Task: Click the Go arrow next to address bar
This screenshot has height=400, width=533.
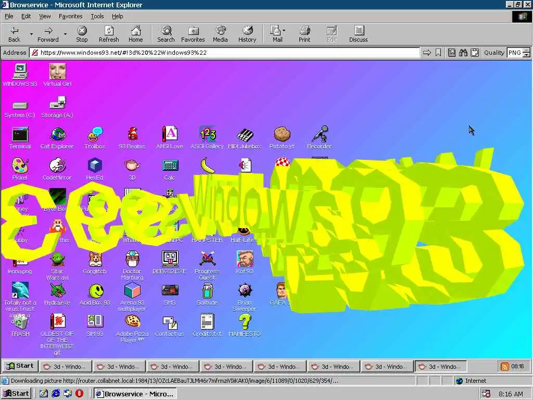Action: [427, 53]
